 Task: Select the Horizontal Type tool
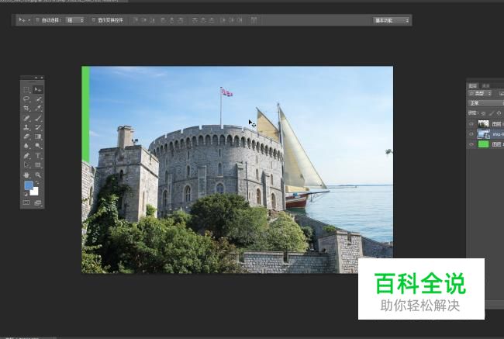coord(38,156)
